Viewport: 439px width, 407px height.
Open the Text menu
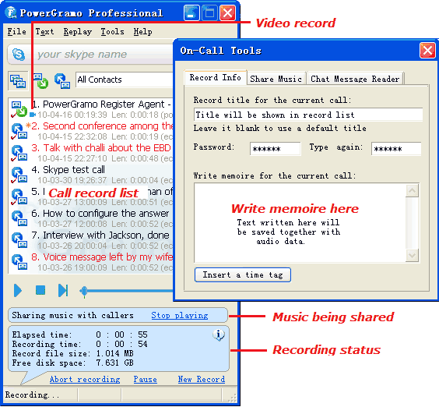click(x=44, y=31)
